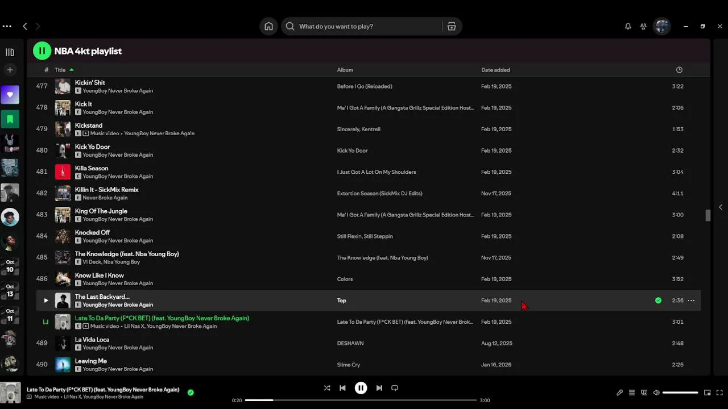The height and width of the screenshot is (409, 728).
Task: Open the miniplayer
Action: pyautogui.click(x=708, y=393)
